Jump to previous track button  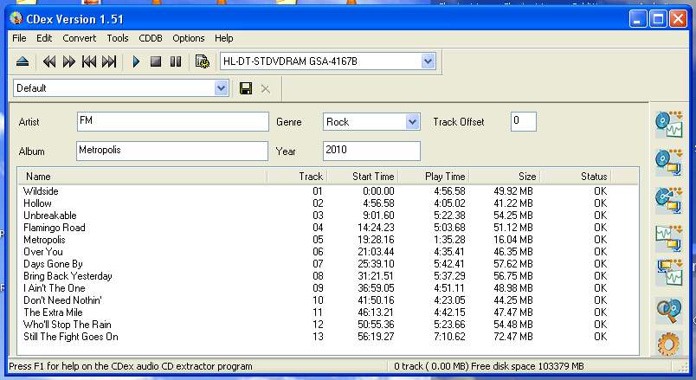tap(89, 61)
